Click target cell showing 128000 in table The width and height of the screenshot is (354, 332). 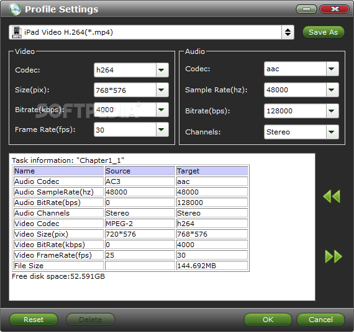(x=212, y=203)
